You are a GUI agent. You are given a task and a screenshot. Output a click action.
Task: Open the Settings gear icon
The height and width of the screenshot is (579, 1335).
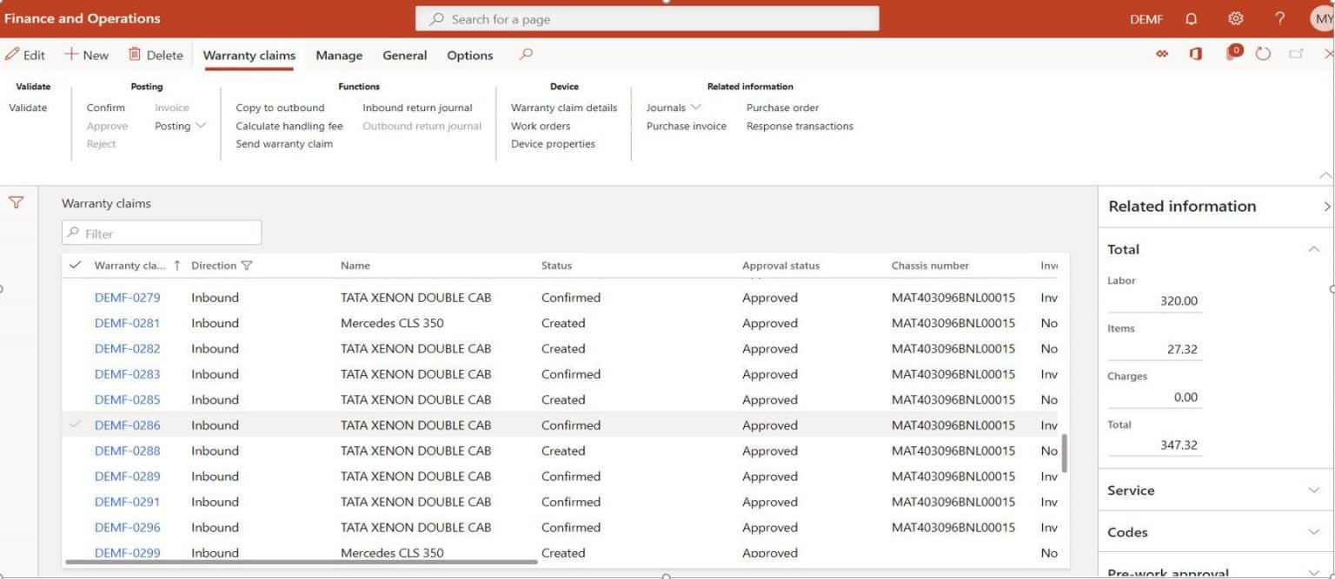tap(1235, 18)
